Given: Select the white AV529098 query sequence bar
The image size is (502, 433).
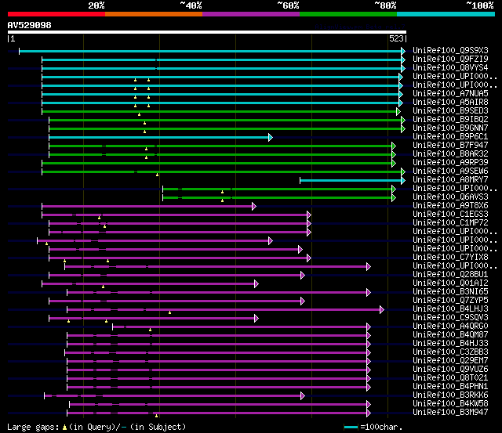Looking at the screenshot, I should (207, 32).
